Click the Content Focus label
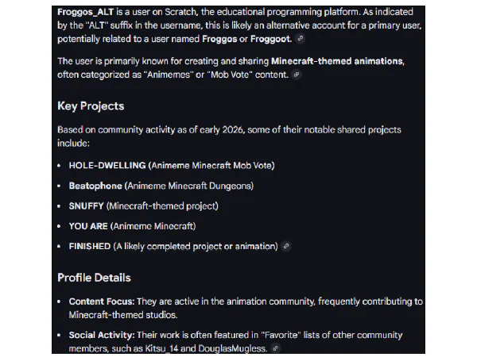 click(x=102, y=301)
